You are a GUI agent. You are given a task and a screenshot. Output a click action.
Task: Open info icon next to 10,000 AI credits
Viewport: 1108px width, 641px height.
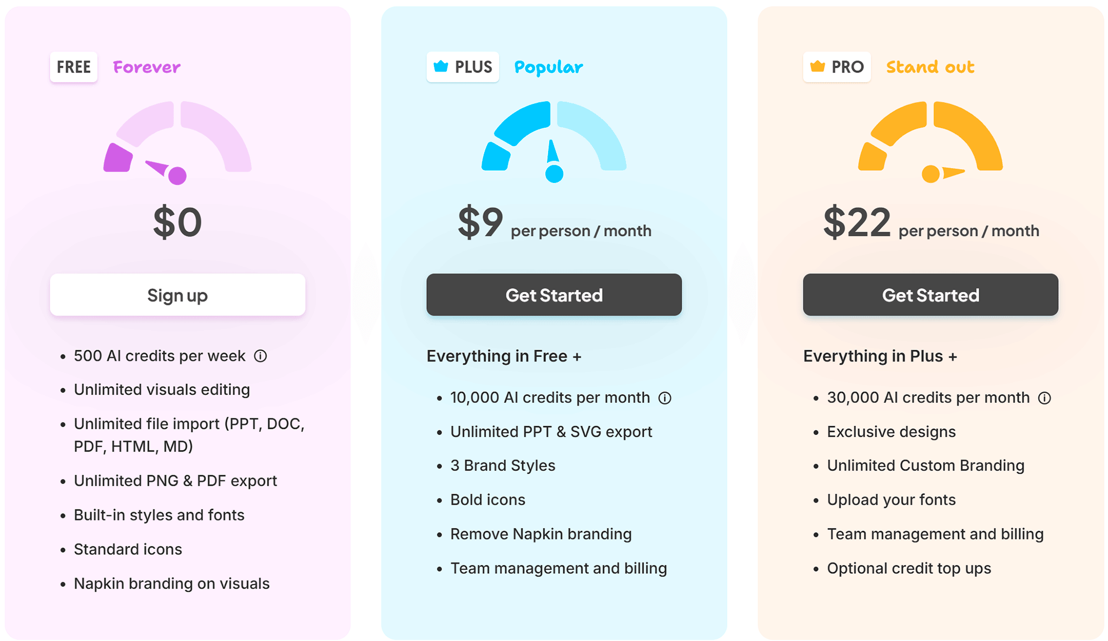(665, 398)
